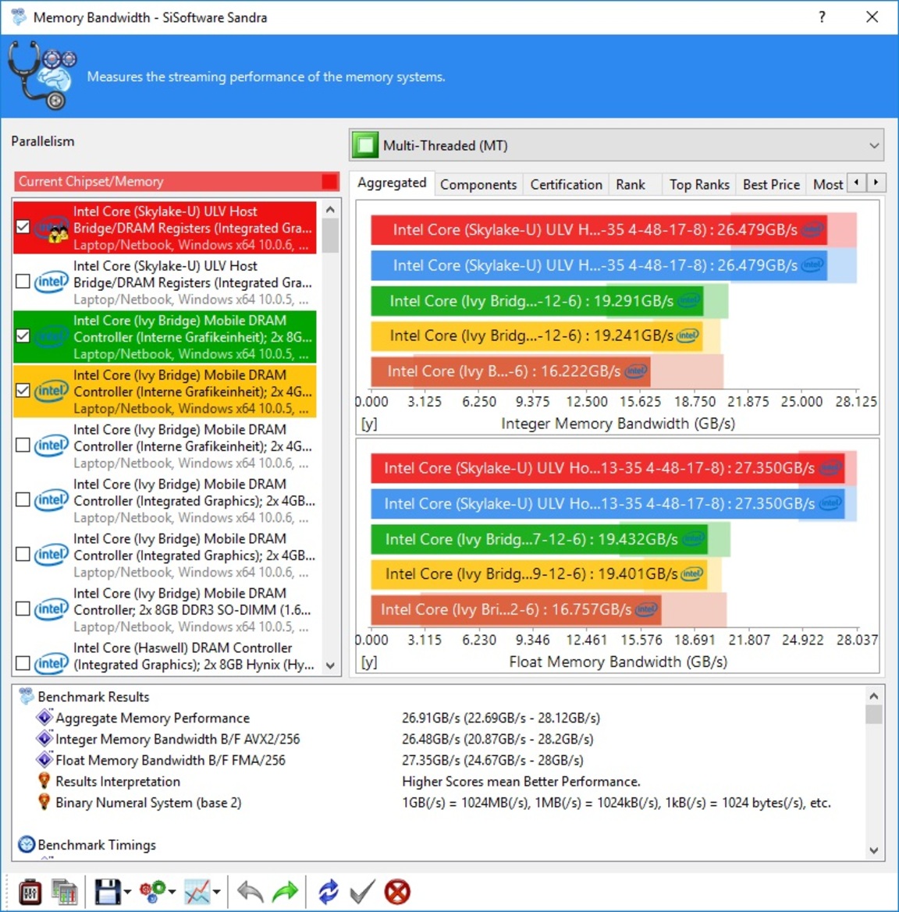Image resolution: width=899 pixels, height=912 pixels.
Task: Click the checkmark OK icon
Action: (362, 892)
